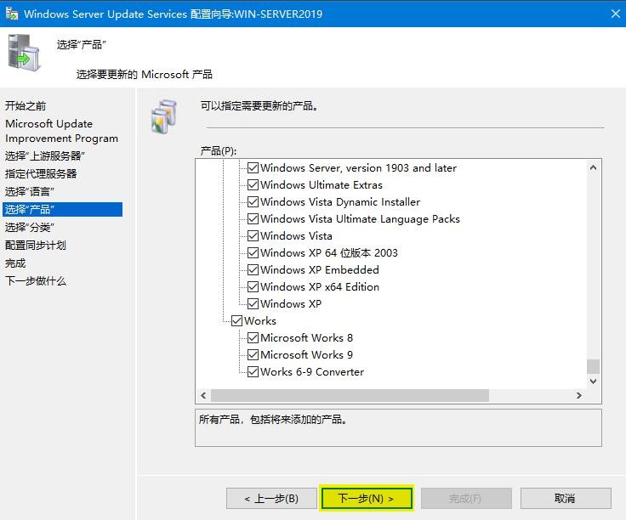The height and width of the screenshot is (520, 626).
Task: Click the server icon in wizard header
Action: (26, 54)
